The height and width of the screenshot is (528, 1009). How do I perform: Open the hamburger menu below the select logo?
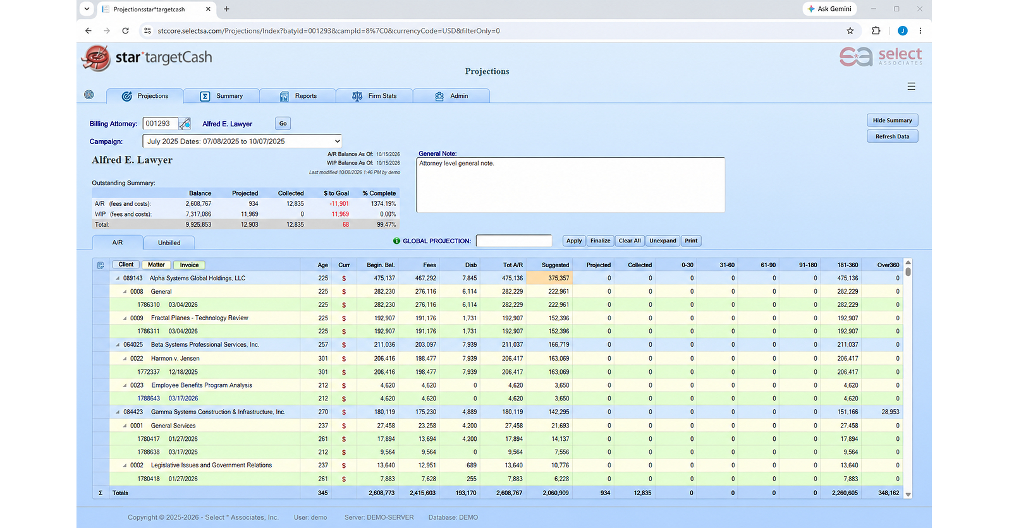[911, 87]
